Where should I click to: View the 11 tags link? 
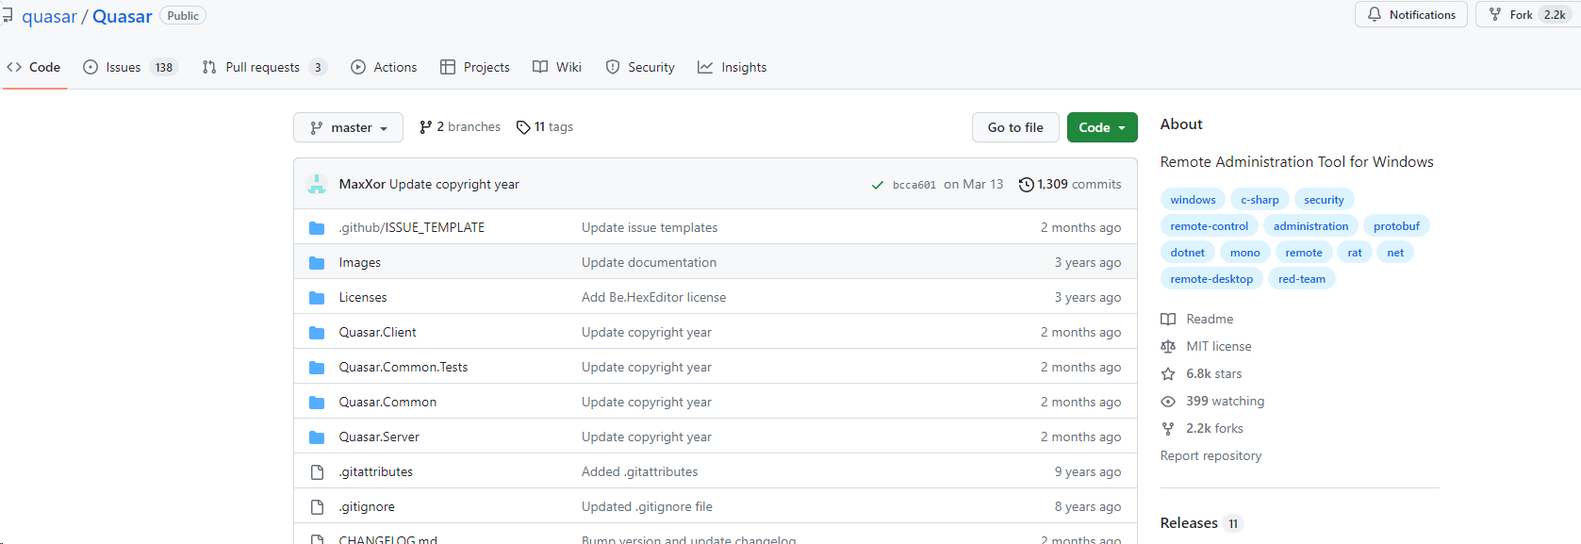pyautogui.click(x=545, y=126)
